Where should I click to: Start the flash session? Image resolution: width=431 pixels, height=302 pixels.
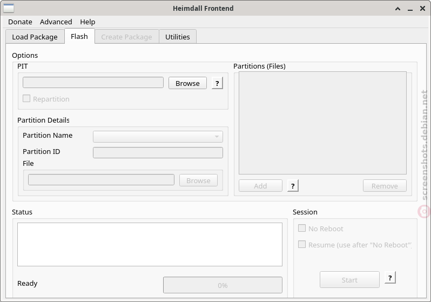[x=349, y=280]
